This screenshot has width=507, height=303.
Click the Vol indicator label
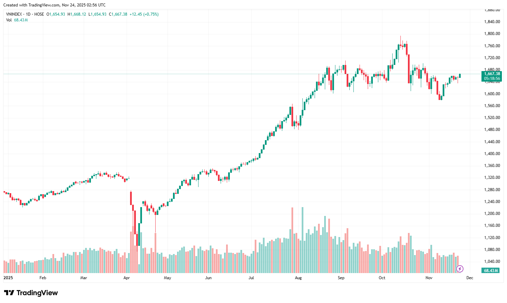coord(9,20)
